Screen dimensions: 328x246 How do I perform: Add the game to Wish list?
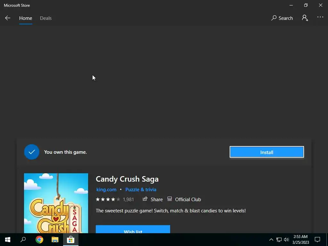click(133, 229)
